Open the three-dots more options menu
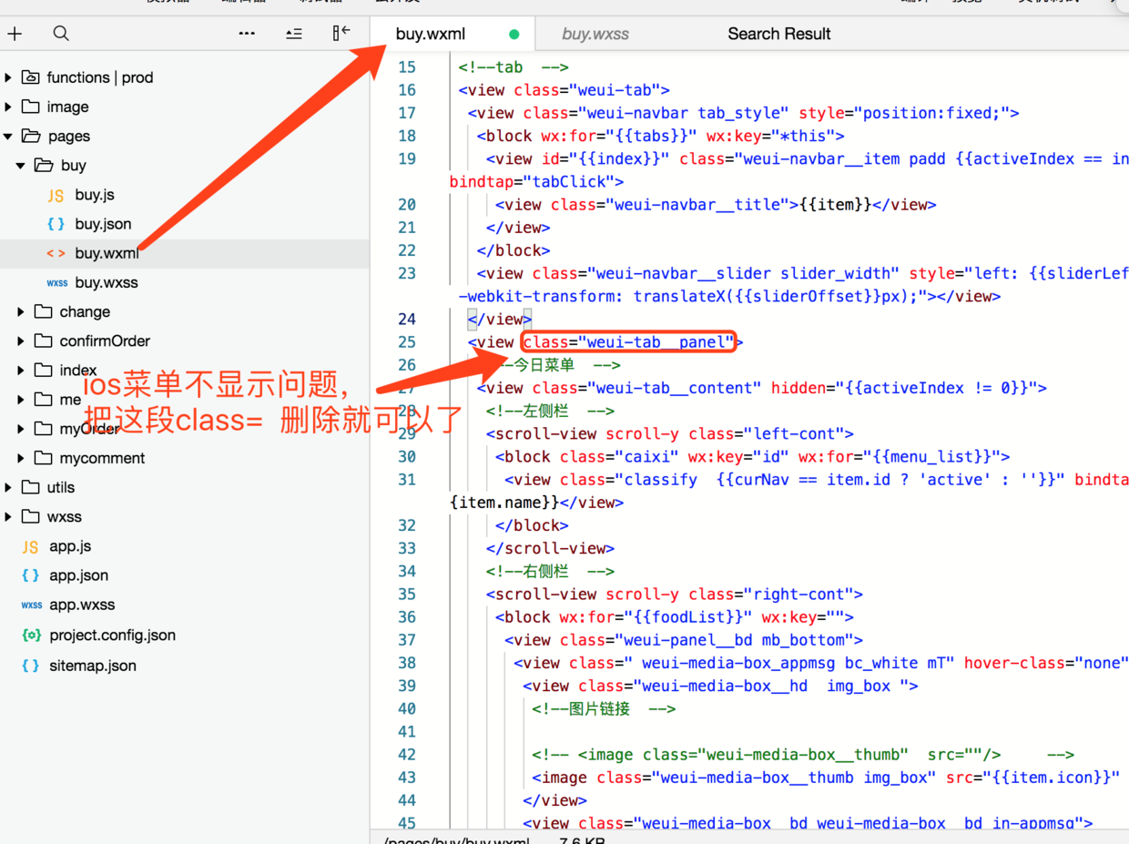 [247, 34]
